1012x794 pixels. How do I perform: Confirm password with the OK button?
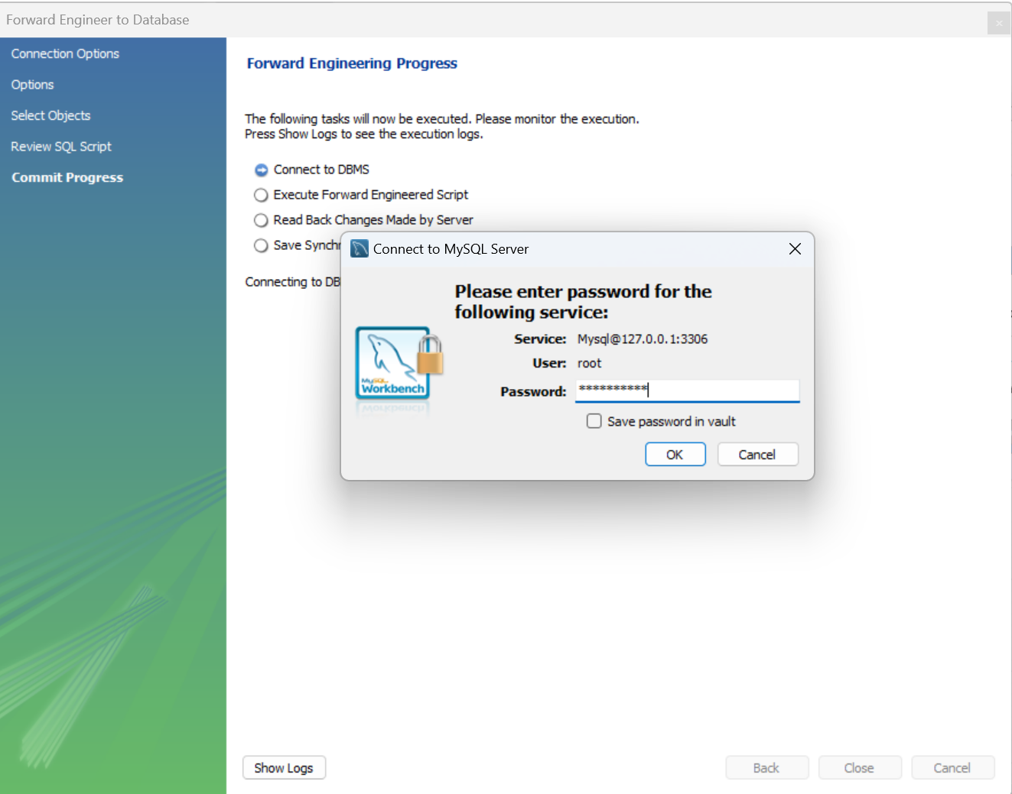675,455
